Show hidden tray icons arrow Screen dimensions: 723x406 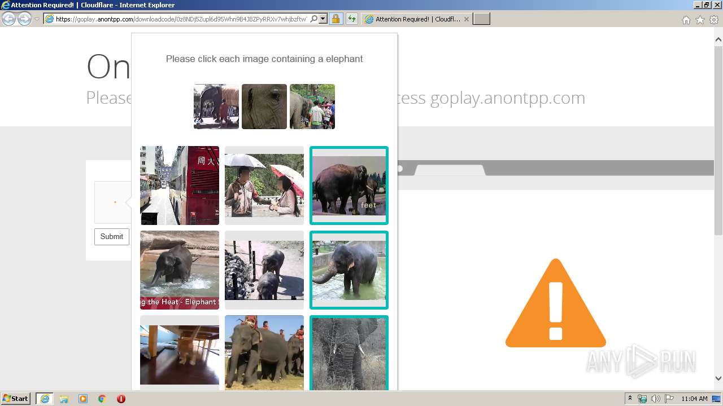coord(630,399)
